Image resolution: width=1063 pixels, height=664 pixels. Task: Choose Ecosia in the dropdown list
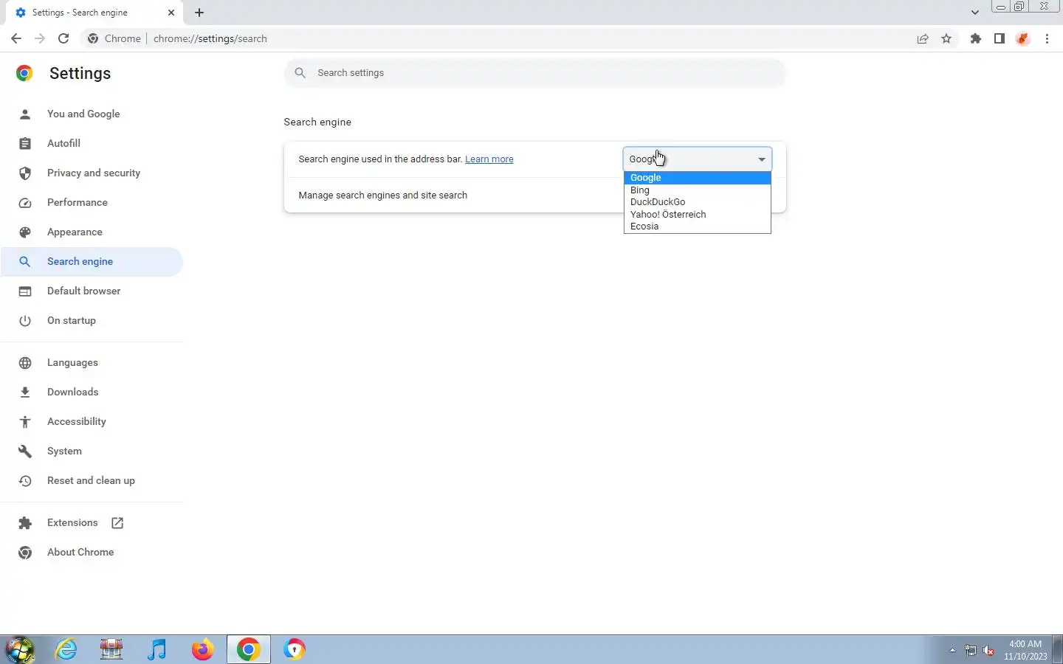click(x=698, y=226)
